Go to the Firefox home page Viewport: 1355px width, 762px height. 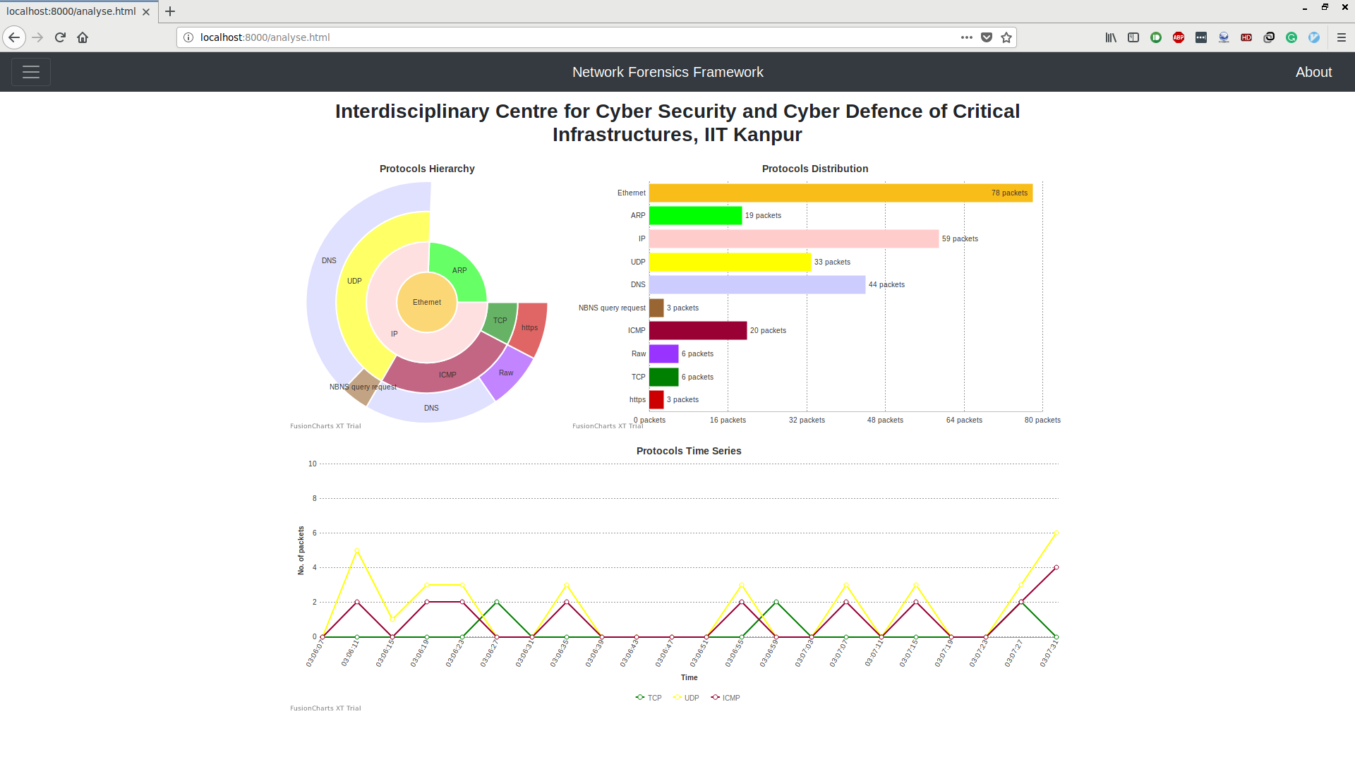point(83,37)
